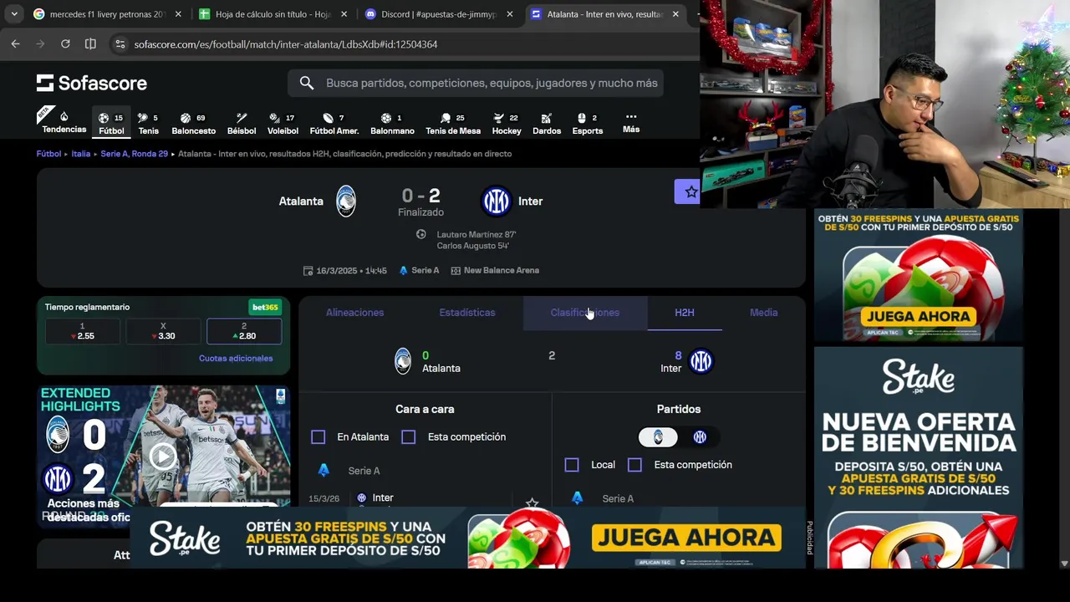Expand the Más sports menu
Viewport: 1070px width, 602px height.
631,123
